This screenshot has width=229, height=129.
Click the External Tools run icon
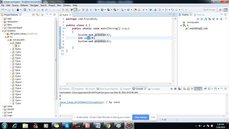point(115,10)
